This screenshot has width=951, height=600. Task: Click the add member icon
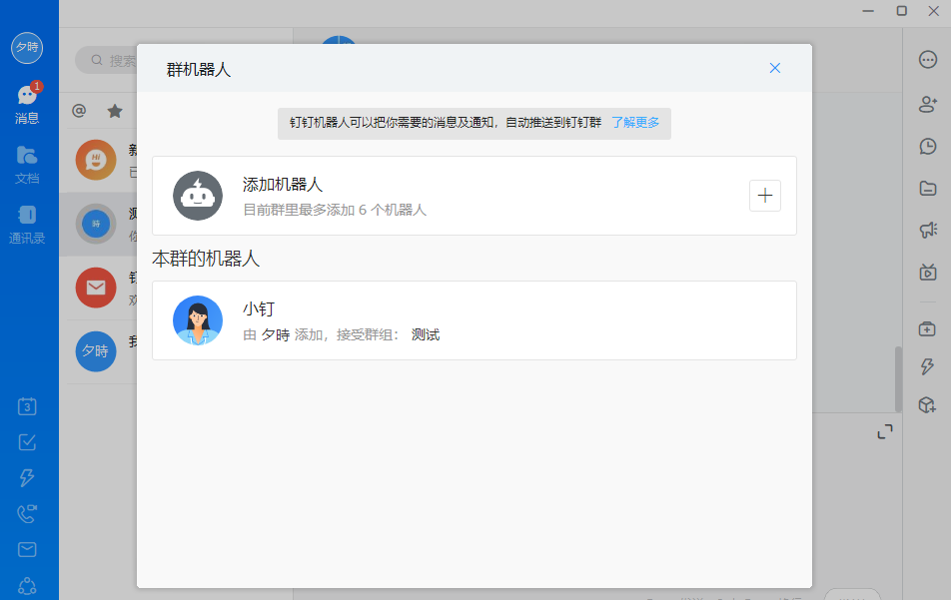coord(927,104)
